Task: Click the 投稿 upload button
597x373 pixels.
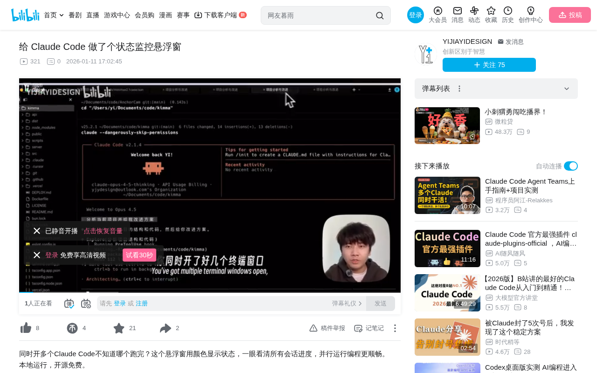Action: pos(570,15)
